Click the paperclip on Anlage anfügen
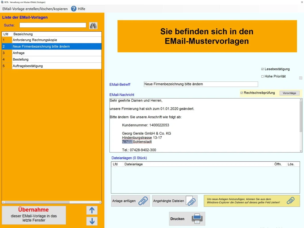The height and width of the screenshot is (228, 304). coord(143,201)
